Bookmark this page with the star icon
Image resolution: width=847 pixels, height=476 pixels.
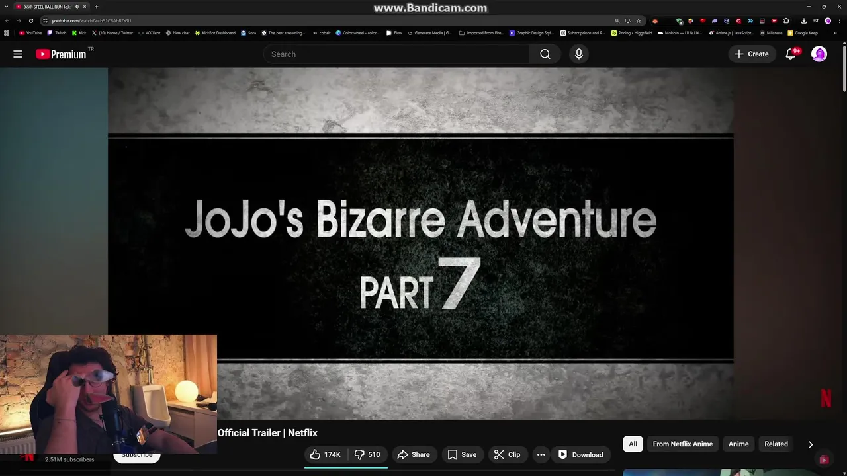click(639, 20)
